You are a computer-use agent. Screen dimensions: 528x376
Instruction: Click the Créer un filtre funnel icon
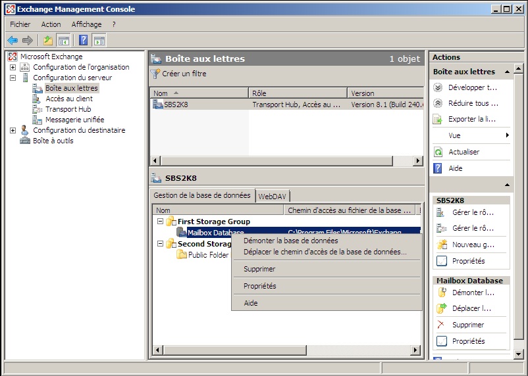click(x=155, y=74)
